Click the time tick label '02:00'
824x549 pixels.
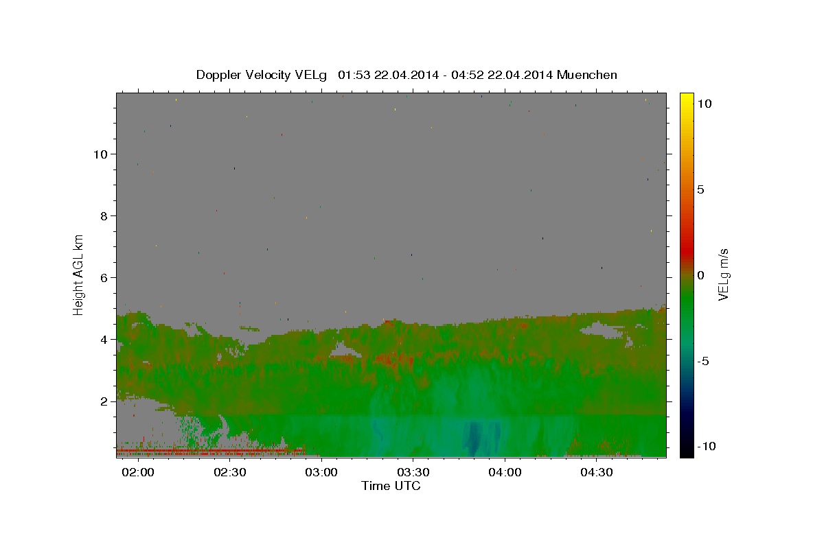(x=139, y=472)
